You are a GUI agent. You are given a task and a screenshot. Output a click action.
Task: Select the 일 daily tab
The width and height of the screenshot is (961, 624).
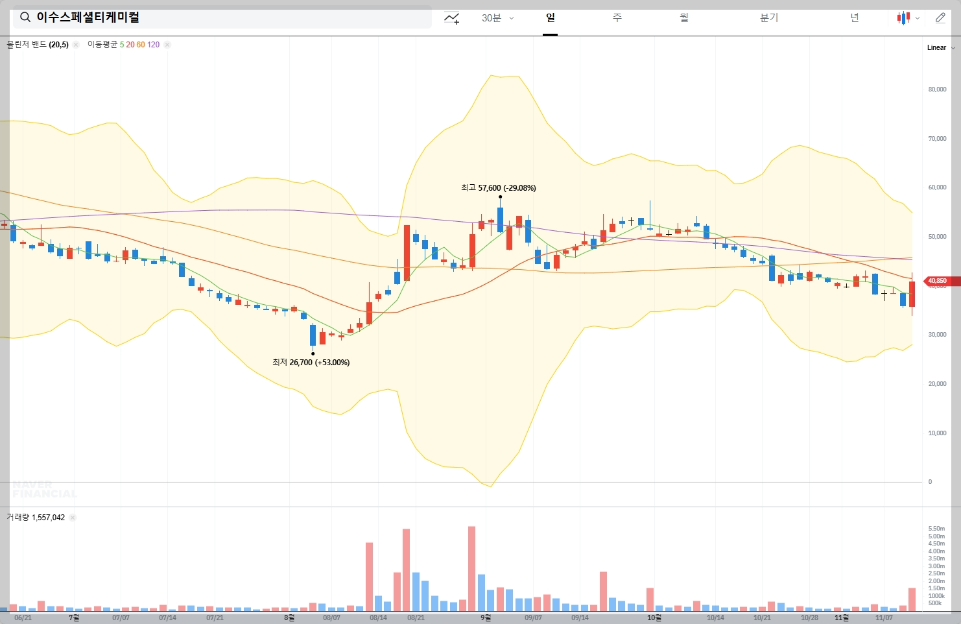(551, 18)
